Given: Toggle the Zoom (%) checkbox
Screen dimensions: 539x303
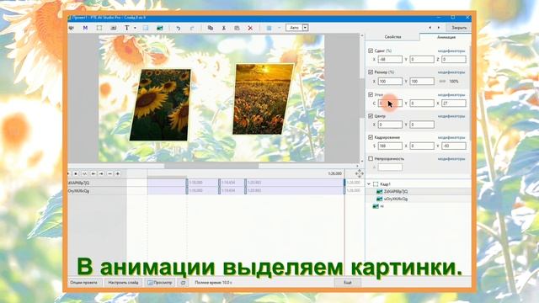Looking at the screenshot, I should (x=371, y=72).
